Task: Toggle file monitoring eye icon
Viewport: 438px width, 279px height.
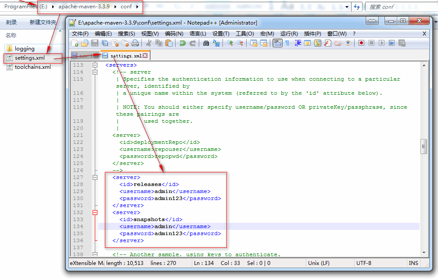Action: [348, 43]
